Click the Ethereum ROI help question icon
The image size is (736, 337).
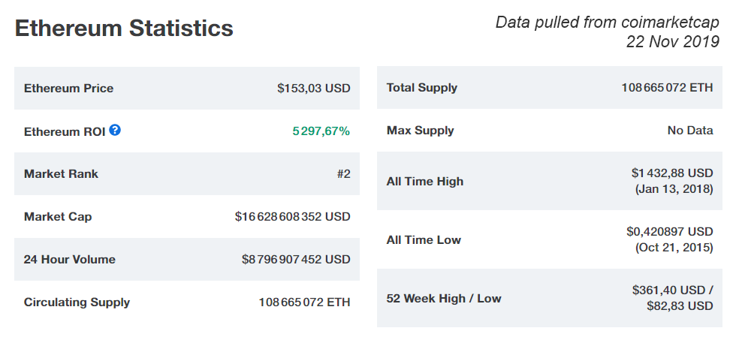115,130
